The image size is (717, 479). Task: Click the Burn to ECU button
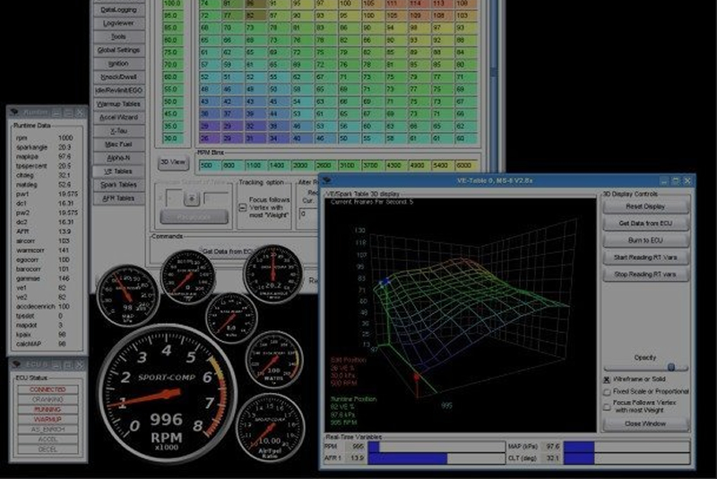tap(645, 240)
